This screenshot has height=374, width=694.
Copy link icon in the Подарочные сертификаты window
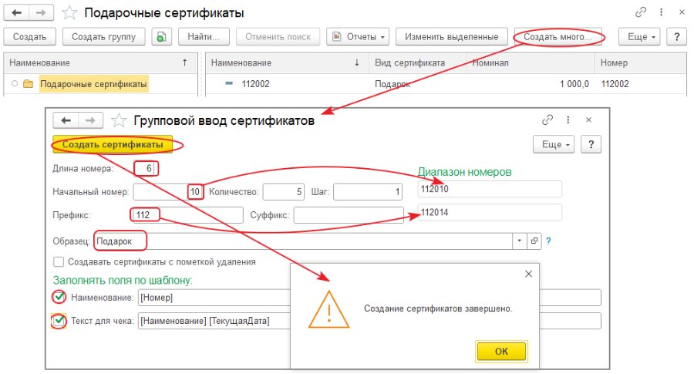coord(641,12)
